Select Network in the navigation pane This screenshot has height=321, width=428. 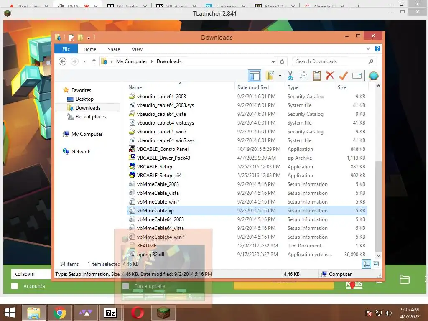(81, 151)
